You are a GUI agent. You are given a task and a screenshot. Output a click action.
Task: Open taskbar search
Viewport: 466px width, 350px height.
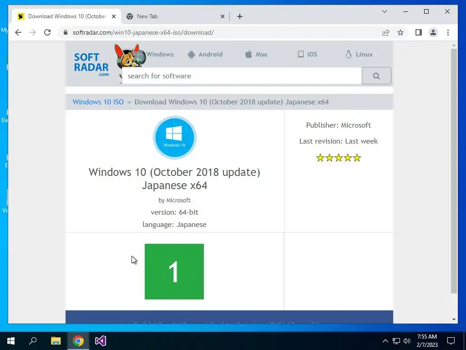(33, 341)
